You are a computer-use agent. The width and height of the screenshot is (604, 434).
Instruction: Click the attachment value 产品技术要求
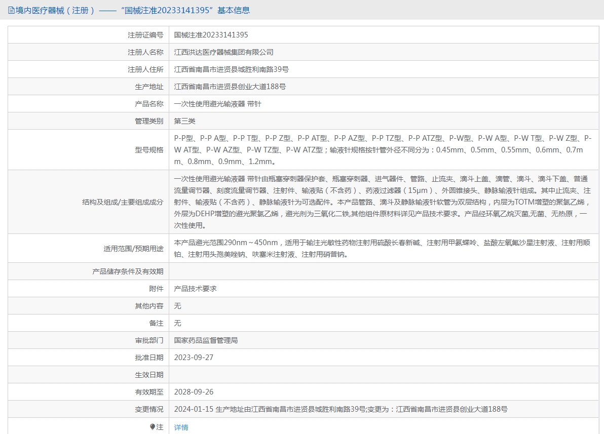pyautogui.click(x=195, y=289)
